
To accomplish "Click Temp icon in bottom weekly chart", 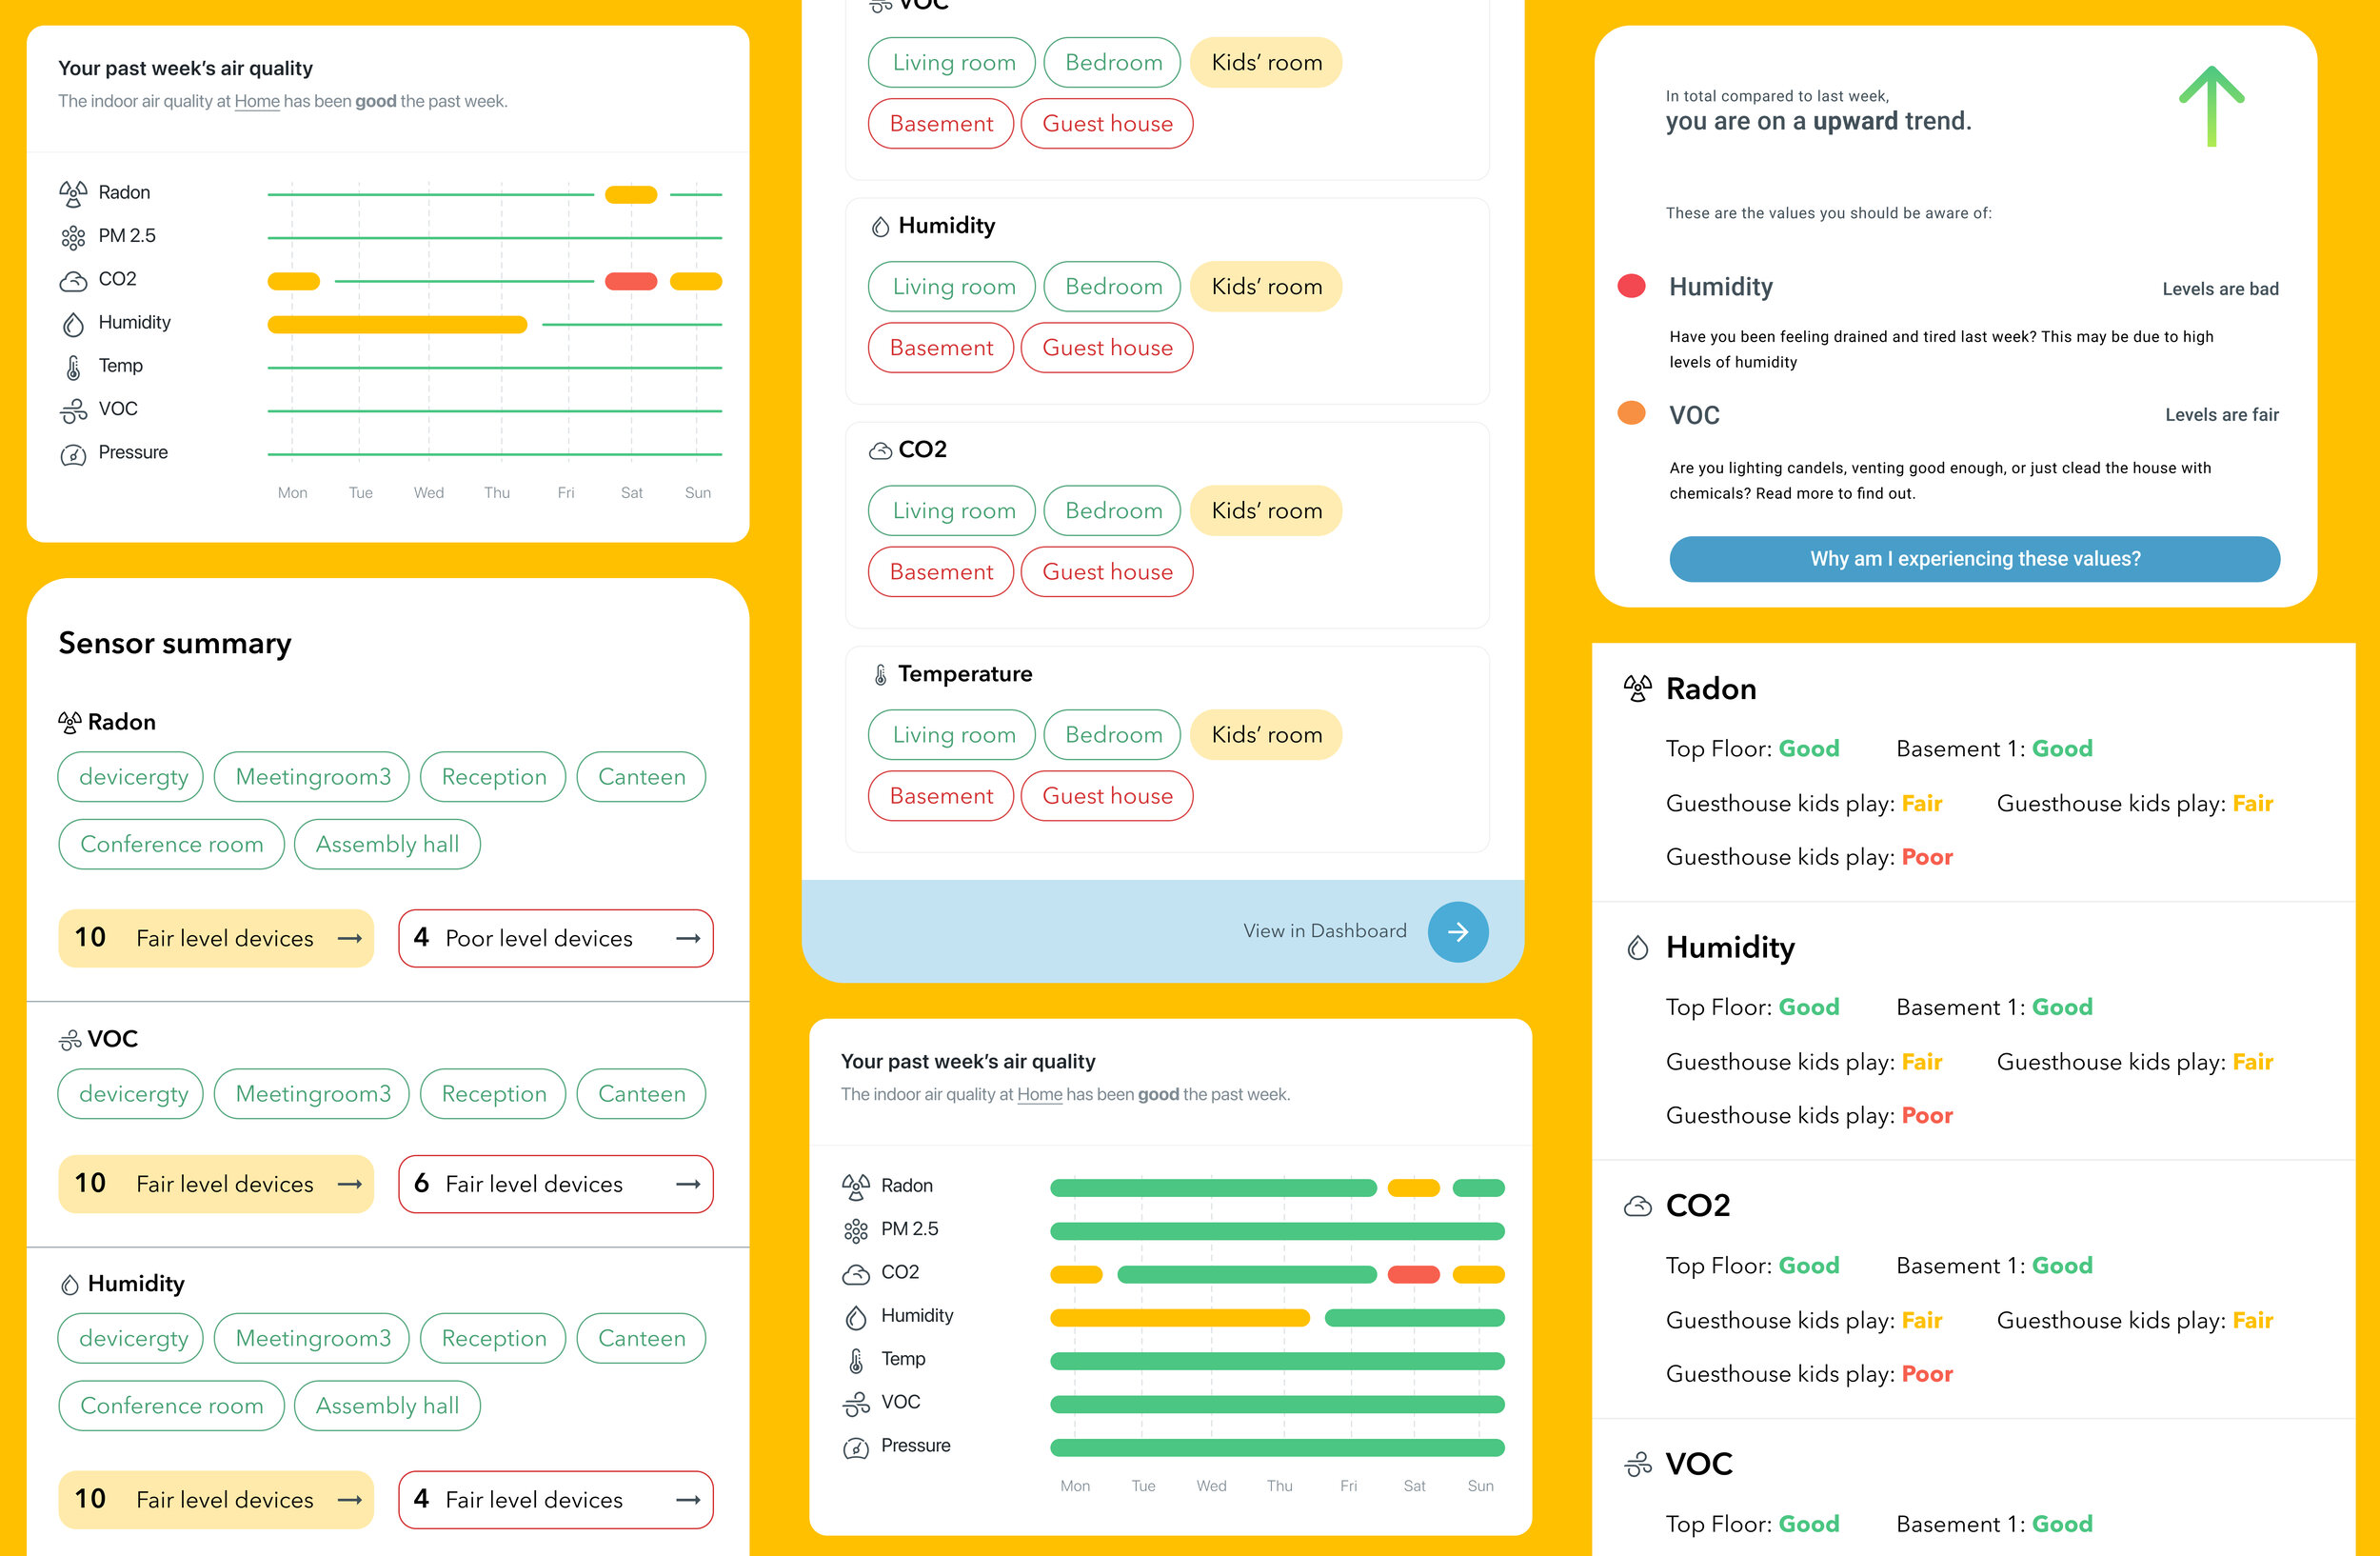I will pyautogui.click(x=856, y=1360).
